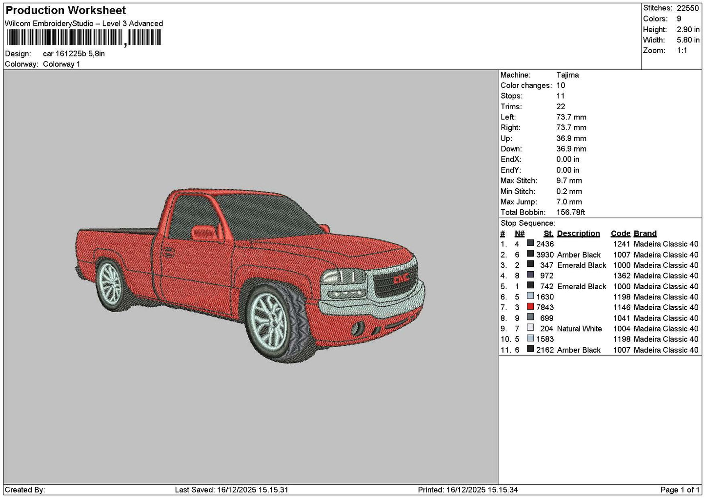
Task: Click the Machine value Tajima
Action: pos(567,75)
